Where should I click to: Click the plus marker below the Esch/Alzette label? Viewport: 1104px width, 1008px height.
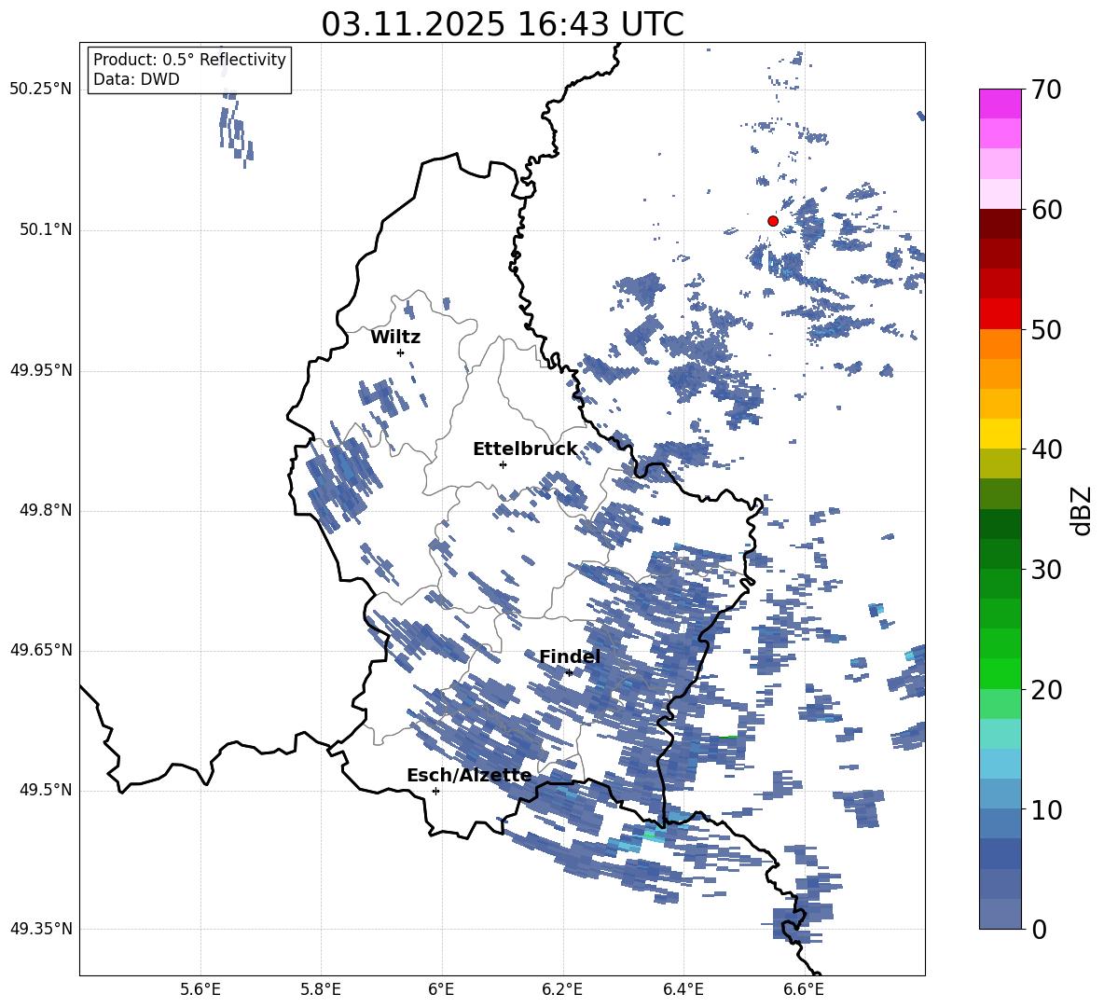435,791
